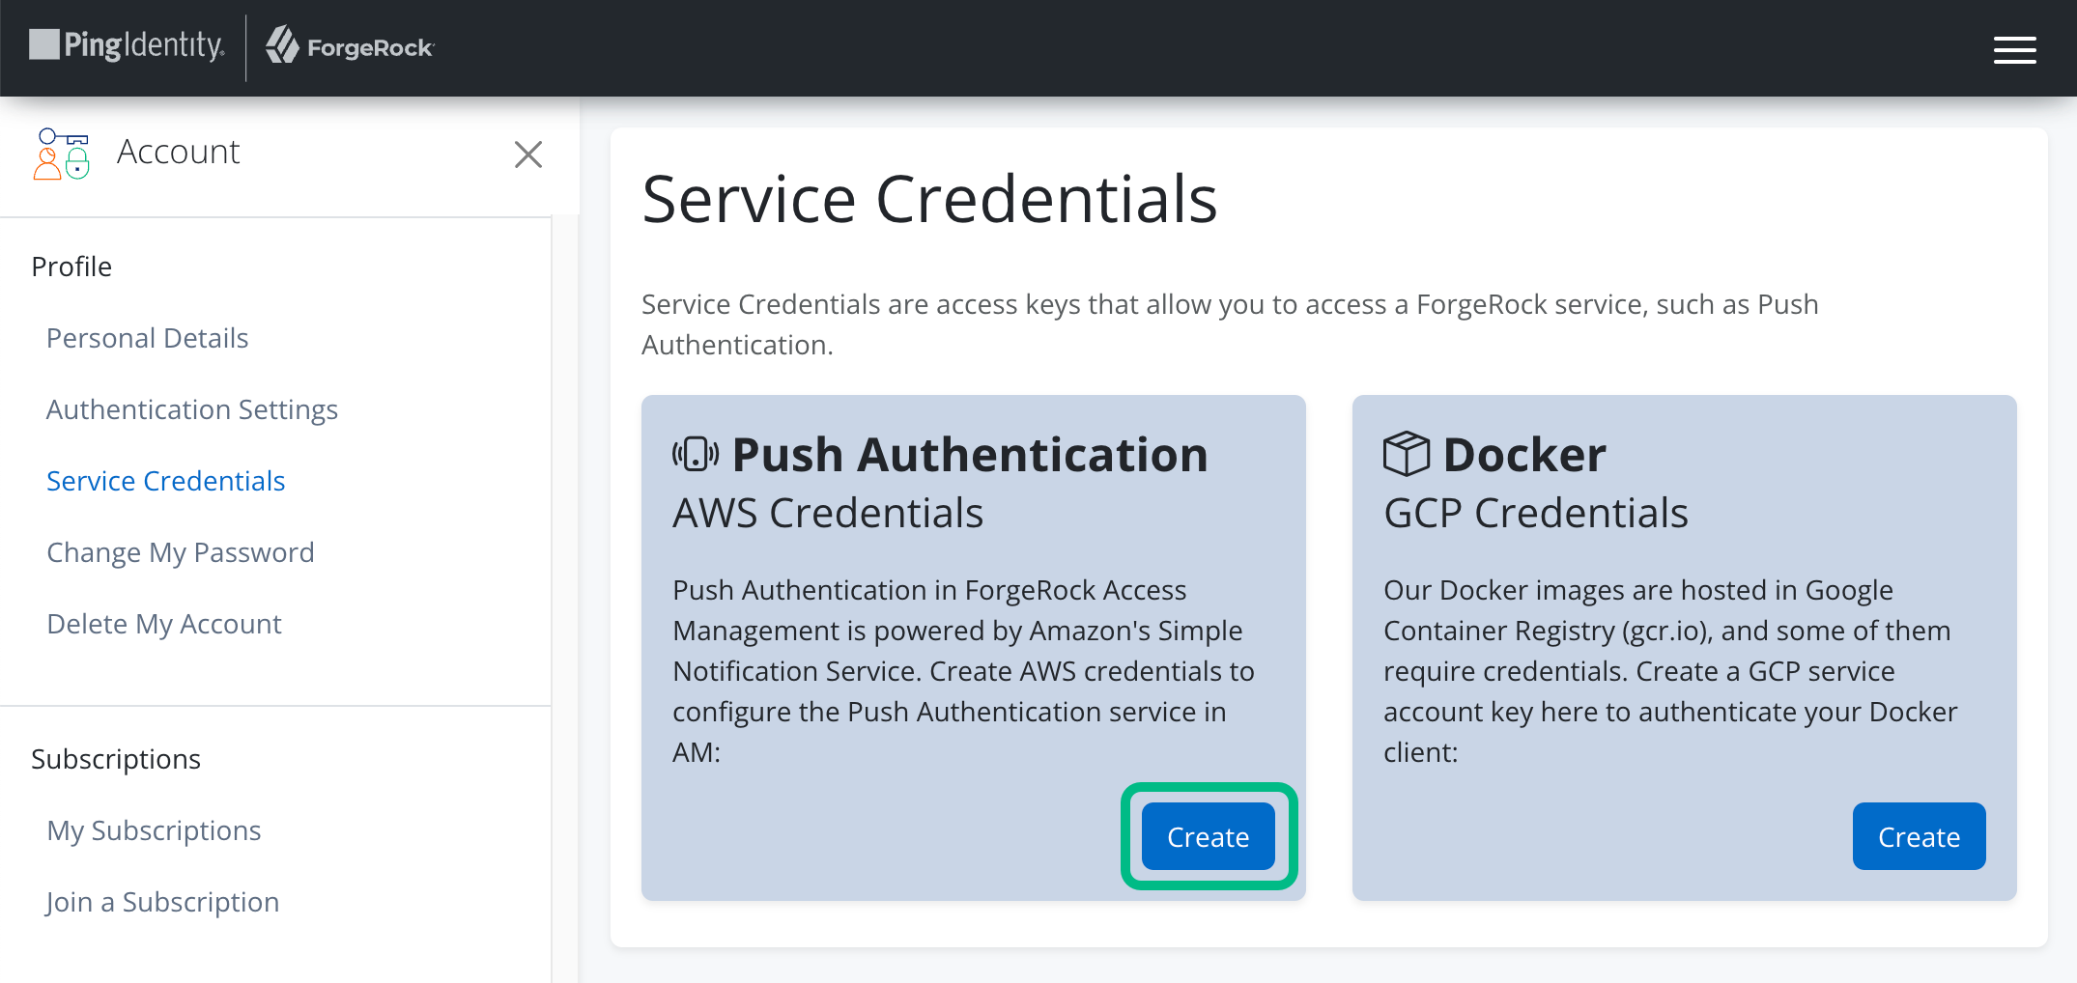
Task: Click the Amazon's Simple Notification Service paragraph
Action: 963,671
